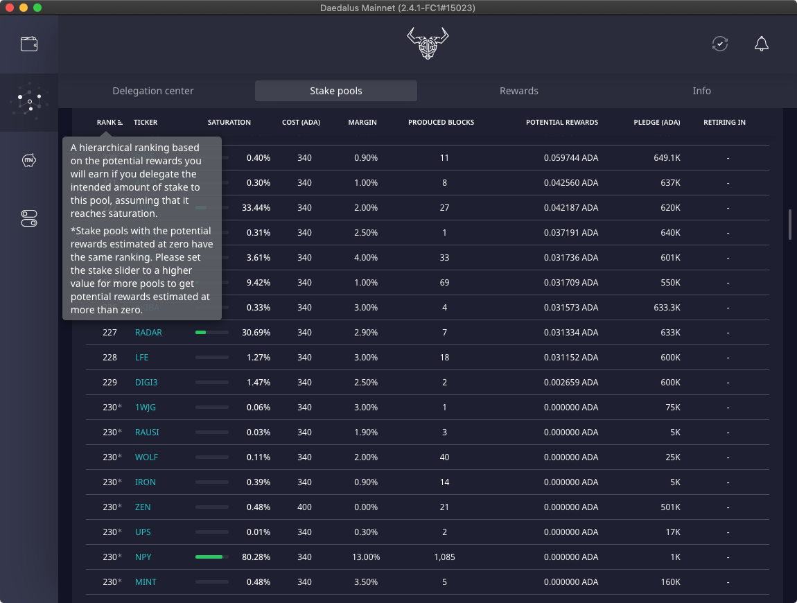The image size is (797, 603).
Task: Click the 0.059744 ADA potential rewards
Action: [571, 157]
